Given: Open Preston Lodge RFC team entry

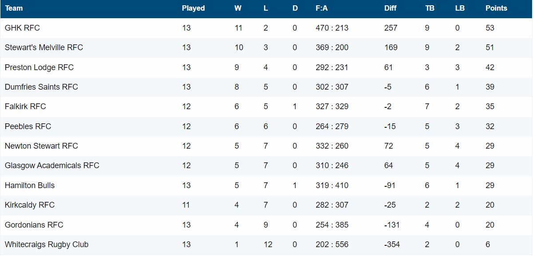Looking at the screenshot, I should [x=39, y=67].
